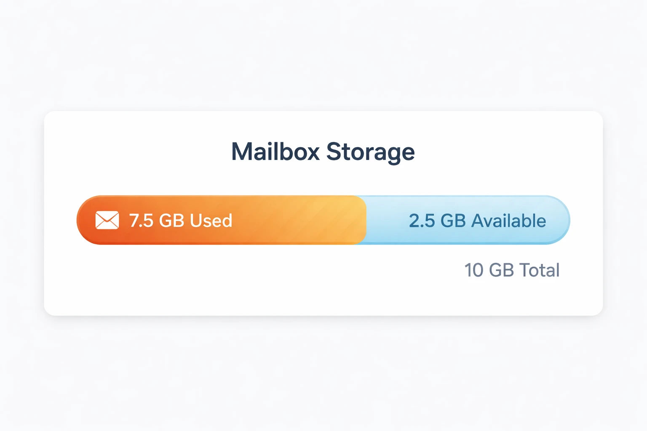Screen dimensions: 647x431
Task: Click the "10 GB Total" label
Action: point(512,270)
